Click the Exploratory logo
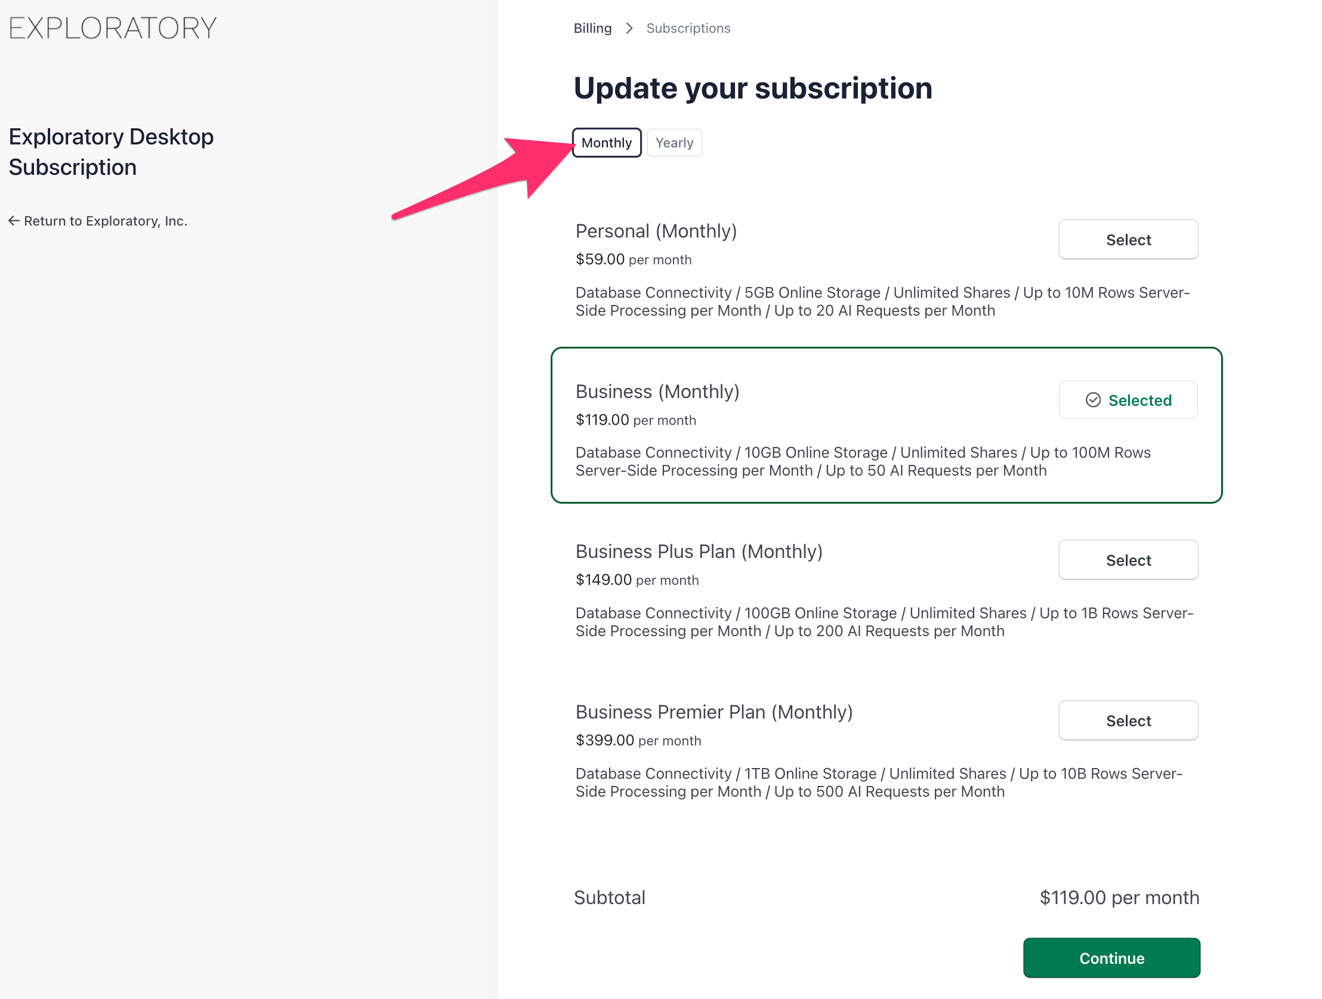1322x999 pixels. [x=112, y=28]
